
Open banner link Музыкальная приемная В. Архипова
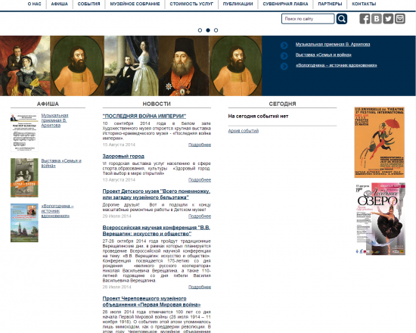(x=333, y=45)
